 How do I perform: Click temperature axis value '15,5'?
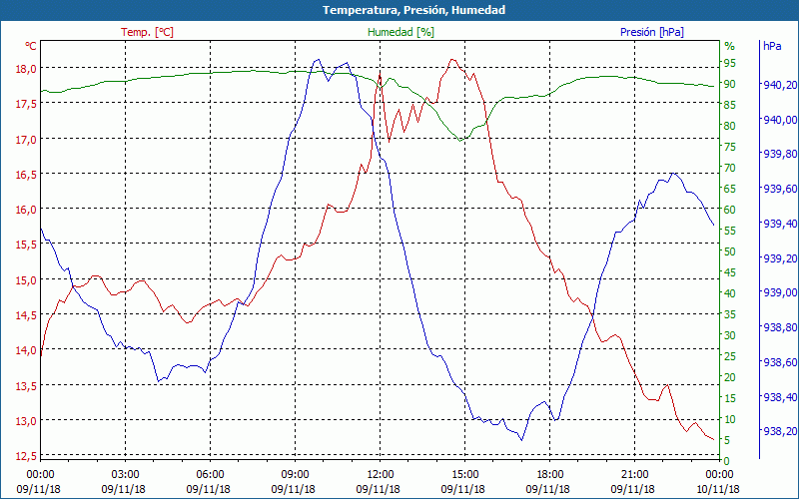[26, 245]
